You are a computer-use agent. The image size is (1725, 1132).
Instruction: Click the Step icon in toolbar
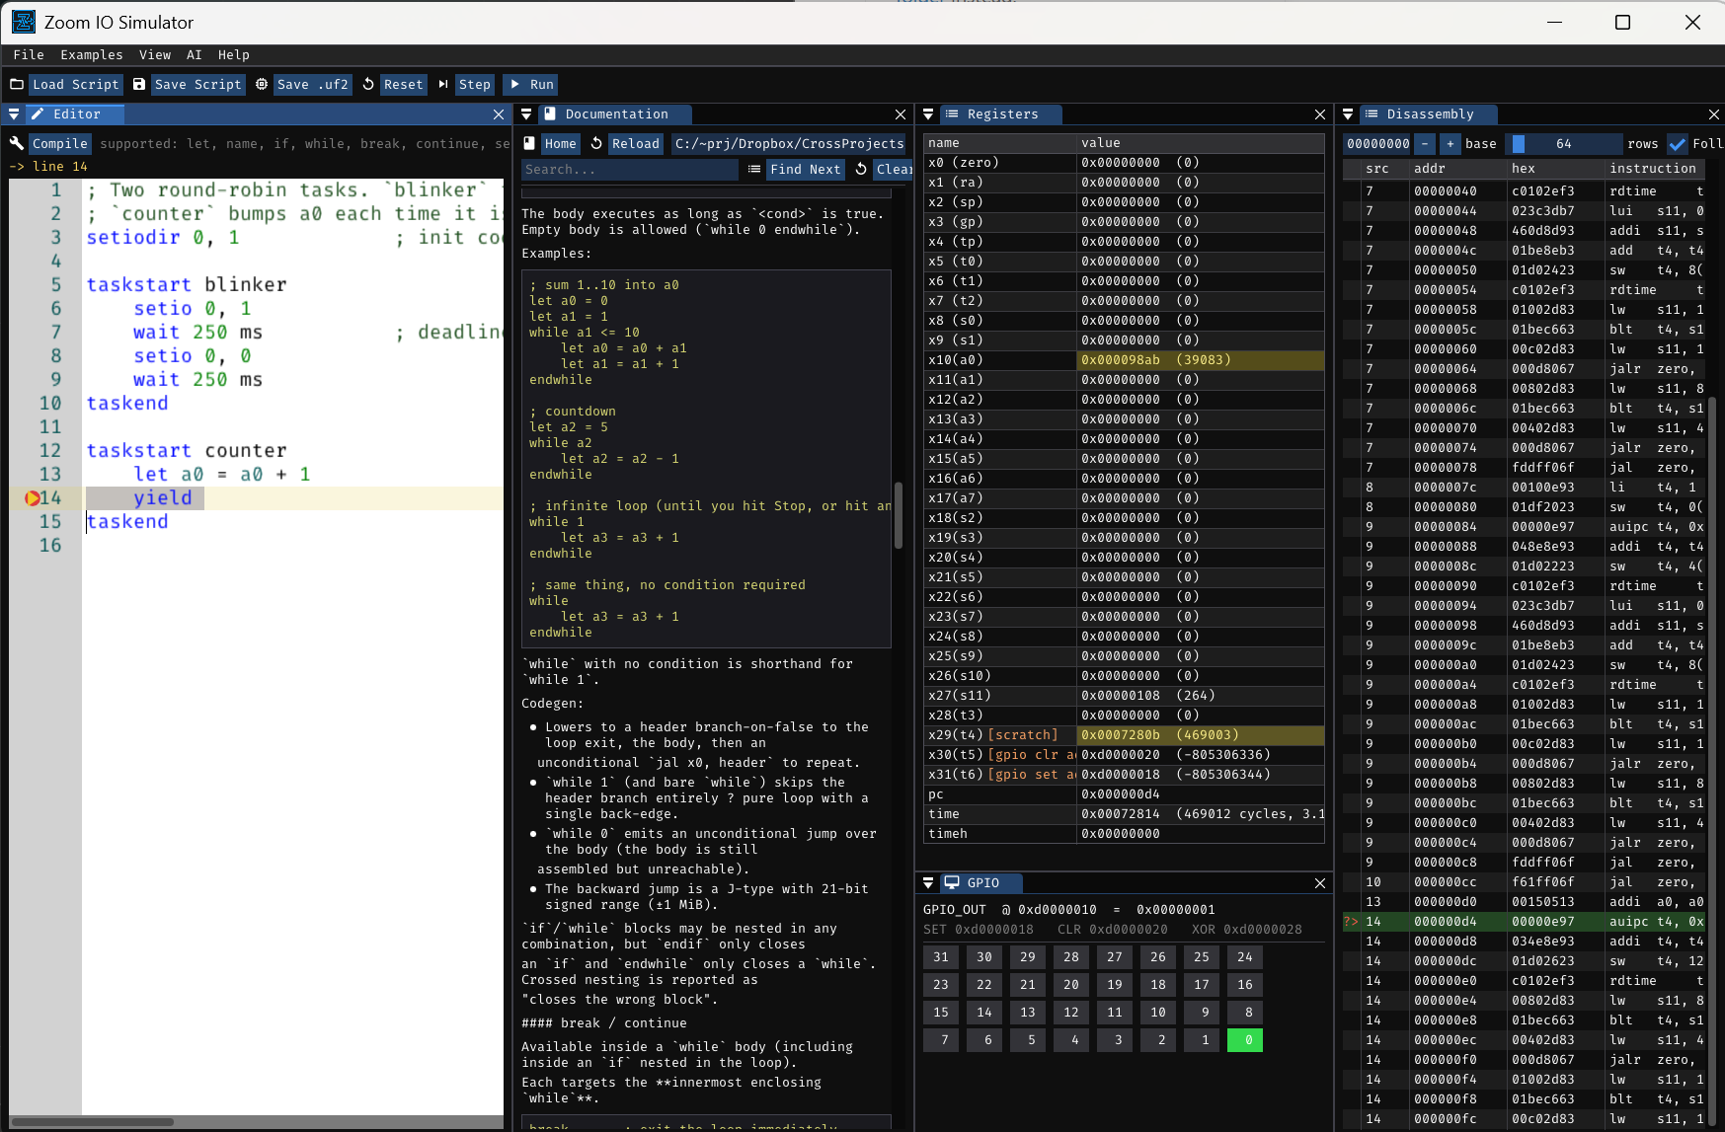click(x=443, y=85)
